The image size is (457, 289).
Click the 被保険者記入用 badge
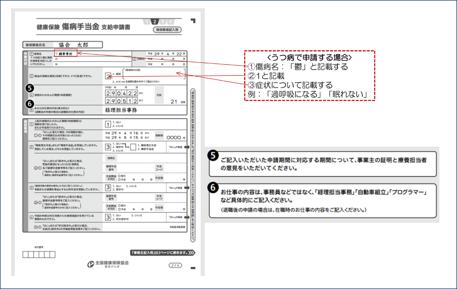(167, 30)
